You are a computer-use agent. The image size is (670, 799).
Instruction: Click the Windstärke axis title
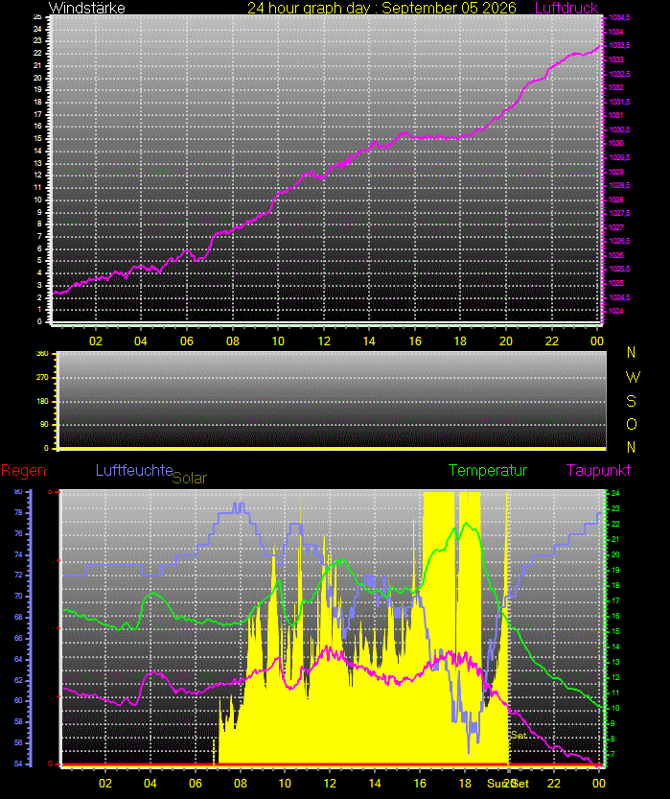pos(86,8)
